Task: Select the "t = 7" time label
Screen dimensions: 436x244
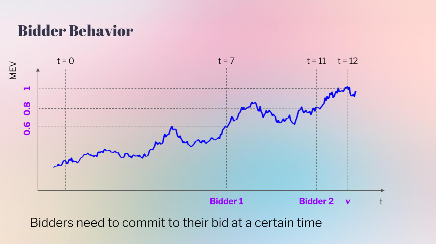Action: point(226,61)
